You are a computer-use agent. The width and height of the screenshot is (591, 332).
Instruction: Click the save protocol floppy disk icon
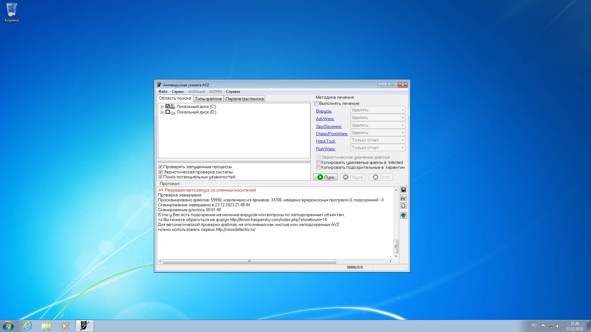pyautogui.click(x=403, y=190)
